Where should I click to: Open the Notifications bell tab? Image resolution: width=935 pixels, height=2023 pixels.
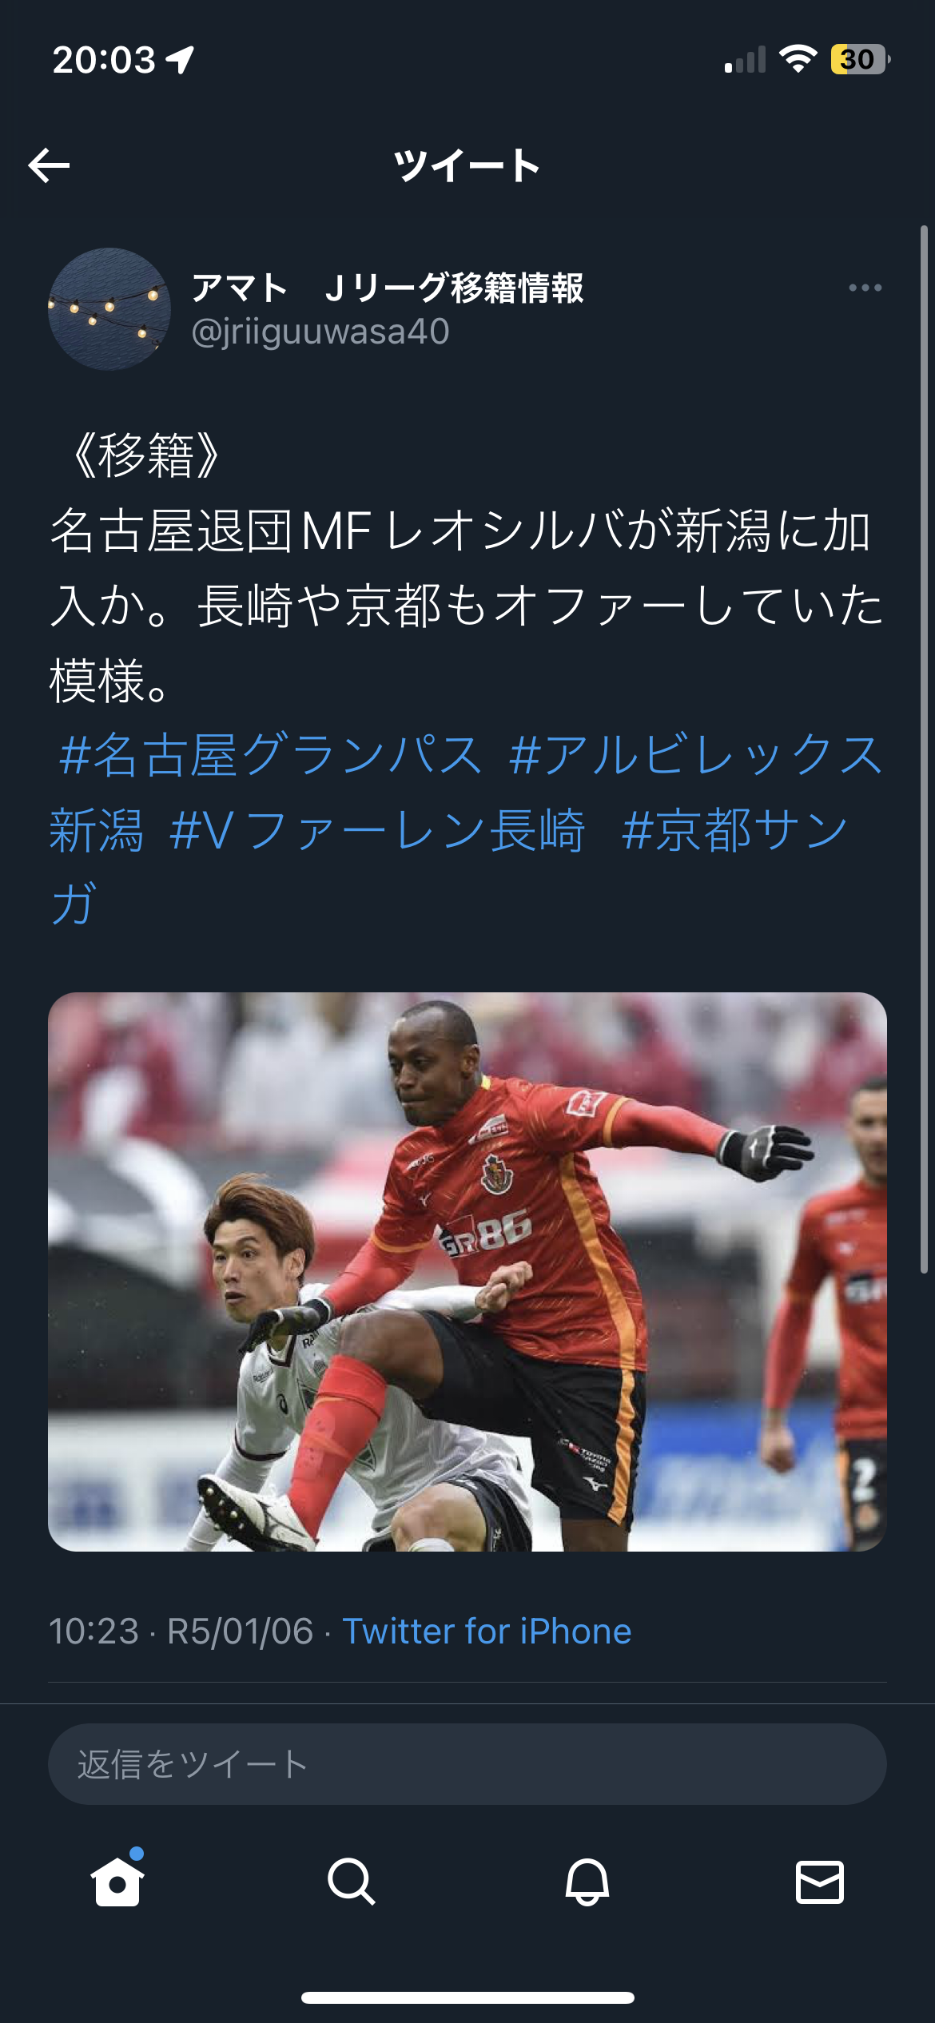587,1882
